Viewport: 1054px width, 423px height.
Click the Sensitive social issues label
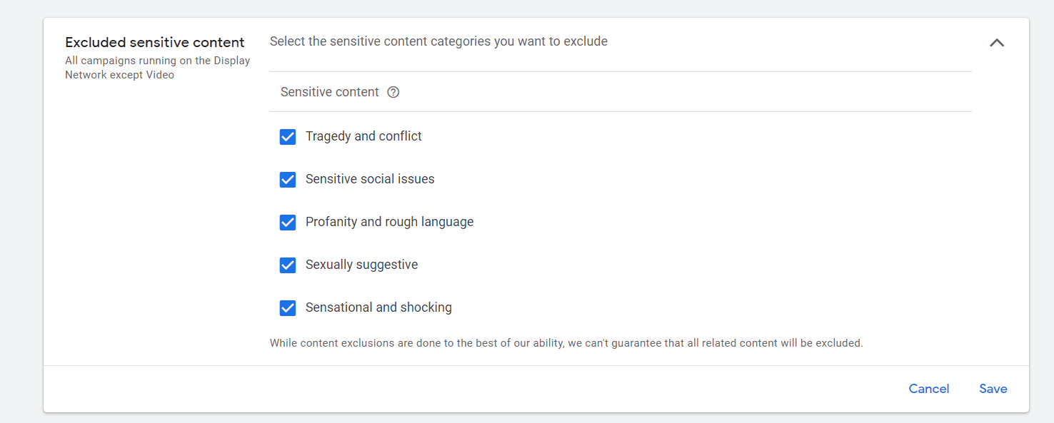(370, 179)
